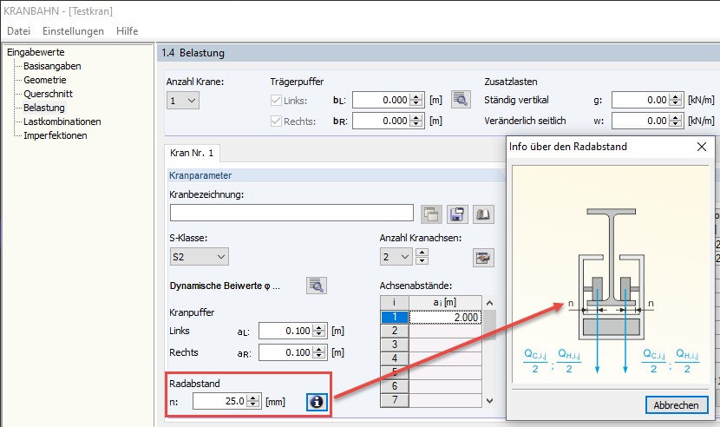720x427 pixels.
Task: Toggle the Rechts Trägerpuffer checkbox
Action: coord(276,122)
